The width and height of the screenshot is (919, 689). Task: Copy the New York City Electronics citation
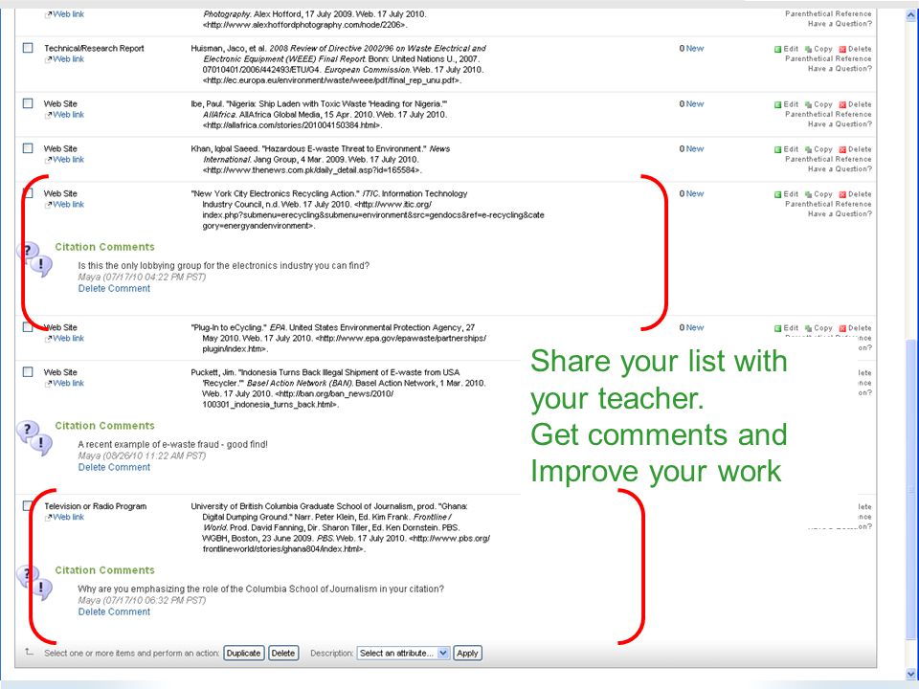[818, 194]
